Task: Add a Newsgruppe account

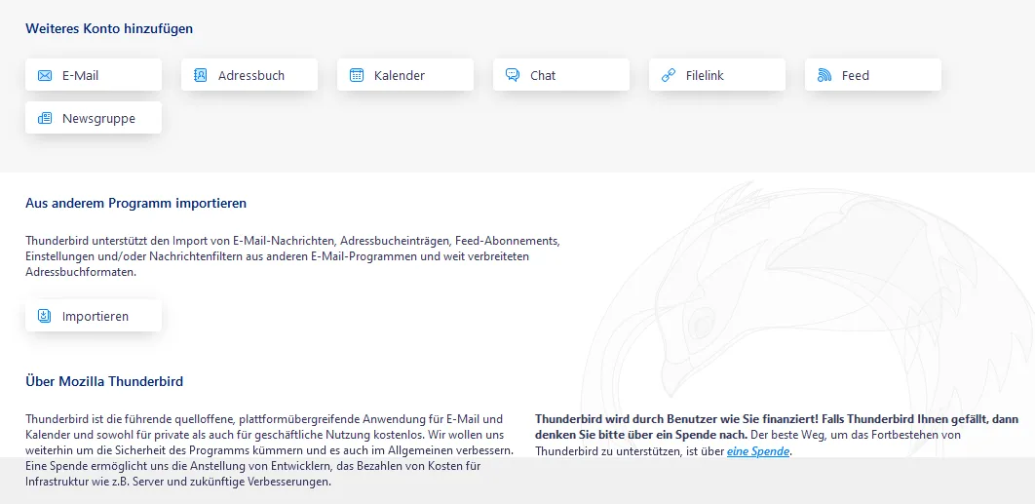Action: (94, 118)
